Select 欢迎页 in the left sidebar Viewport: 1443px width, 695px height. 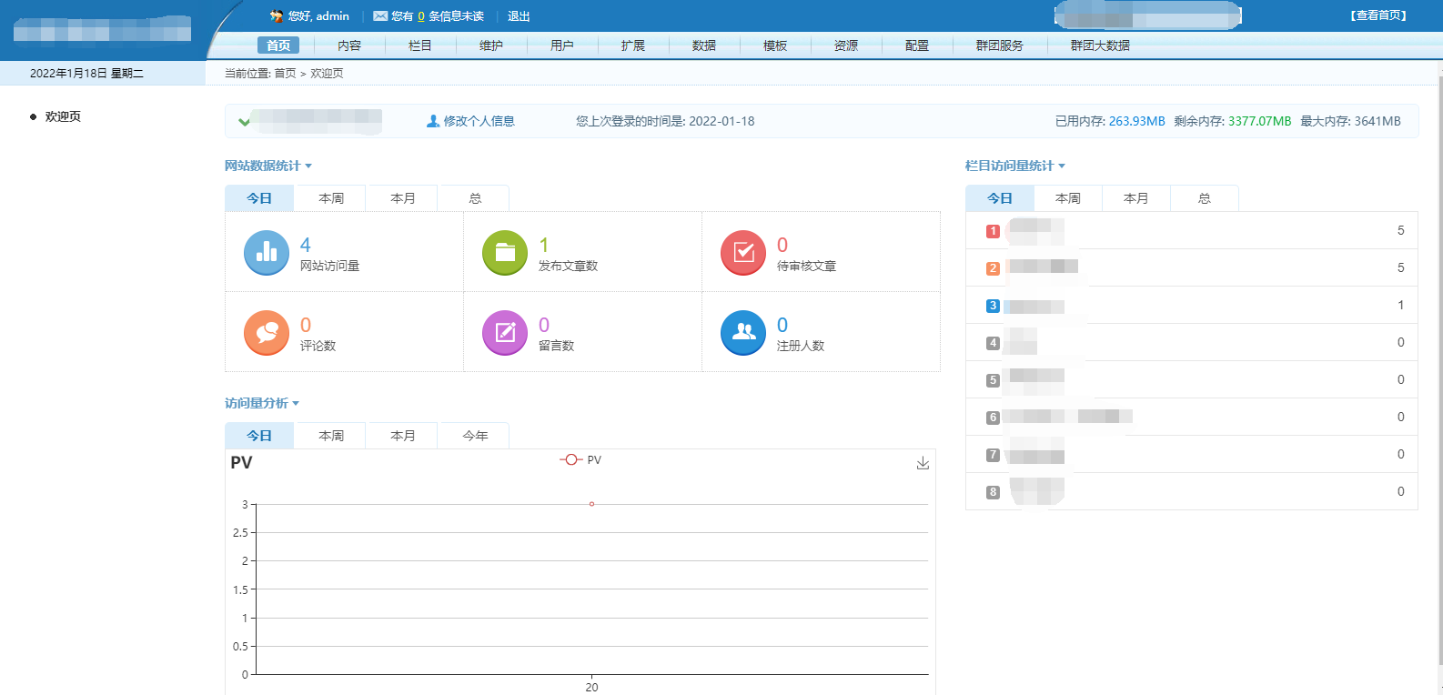click(63, 116)
